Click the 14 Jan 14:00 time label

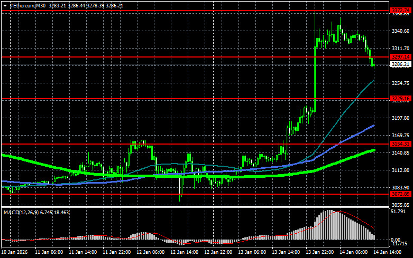tap(387, 252)
